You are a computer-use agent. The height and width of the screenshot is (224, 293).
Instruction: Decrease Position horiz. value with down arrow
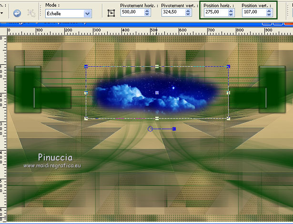click(231, 14)
